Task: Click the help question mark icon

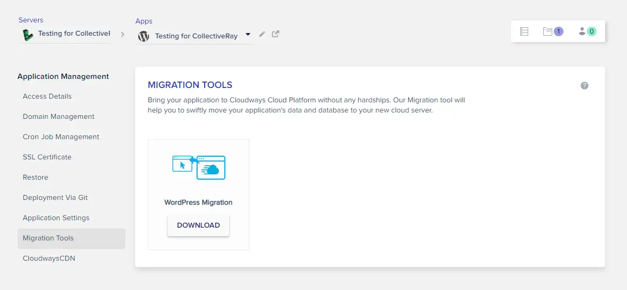Action: tap(585, 86)
